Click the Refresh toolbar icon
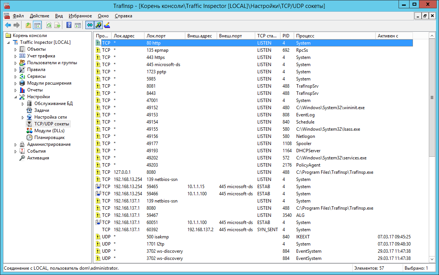Image resolution: width=439 pixels, height=275 pixels. pos(49,25)
